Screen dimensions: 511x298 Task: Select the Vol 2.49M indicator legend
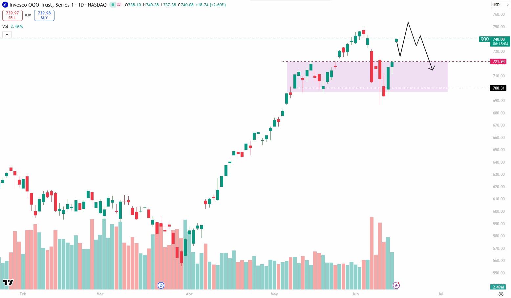point(12,27)
